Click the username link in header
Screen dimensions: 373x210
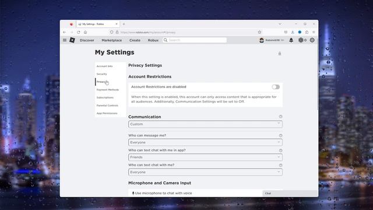273,40
